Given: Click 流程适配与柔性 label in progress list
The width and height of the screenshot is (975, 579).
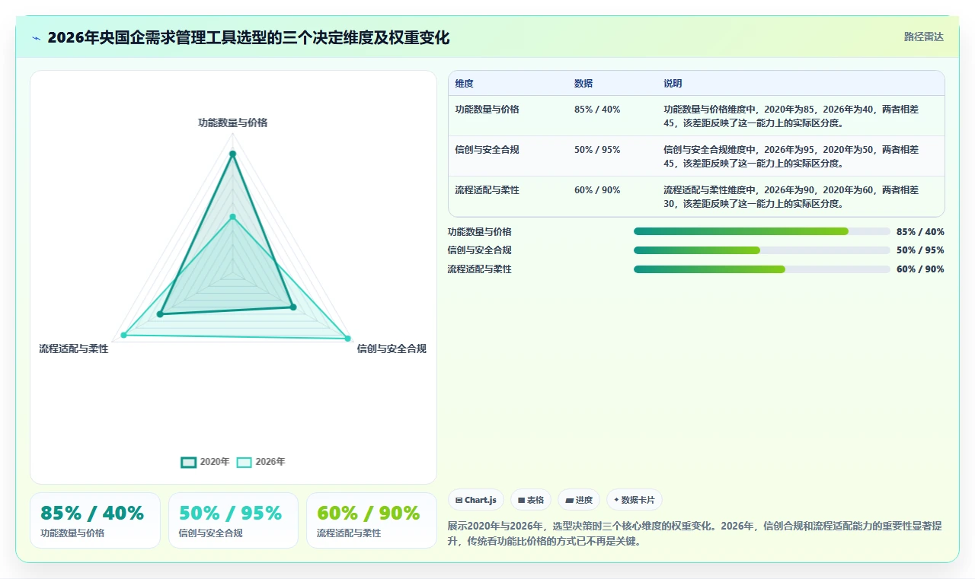Looking at the screenshot, I should [480, 269].
